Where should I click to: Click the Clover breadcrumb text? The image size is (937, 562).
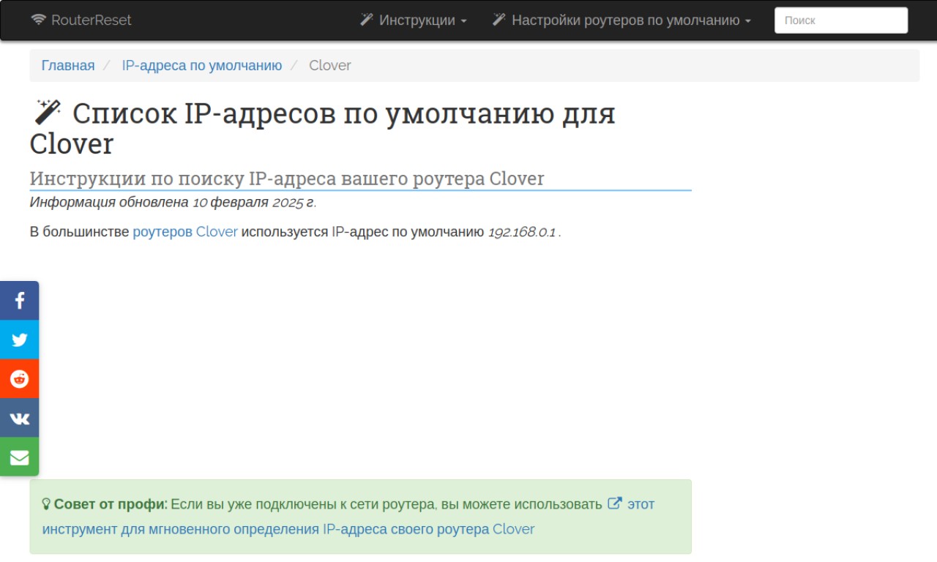click(x=330, y=65)
